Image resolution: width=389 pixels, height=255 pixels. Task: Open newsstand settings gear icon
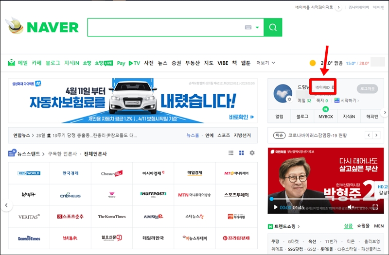point(252,153)
